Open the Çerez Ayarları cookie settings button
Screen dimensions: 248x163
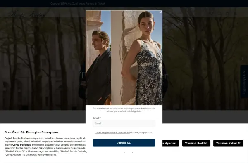[171, 143]
